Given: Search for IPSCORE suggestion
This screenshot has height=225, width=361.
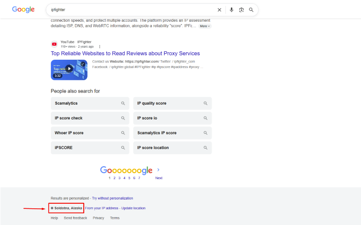Looking at the screenshot, I should [90, 148].
